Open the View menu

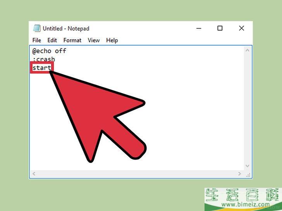[93, 40]
